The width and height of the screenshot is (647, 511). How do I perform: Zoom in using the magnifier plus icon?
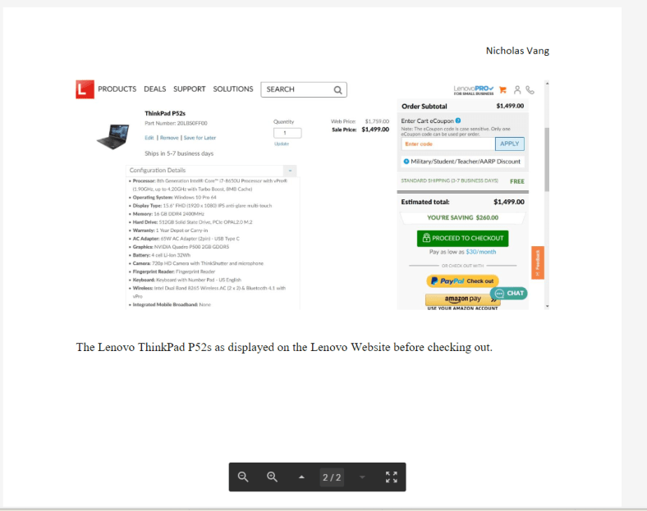(x=272, y=477)
